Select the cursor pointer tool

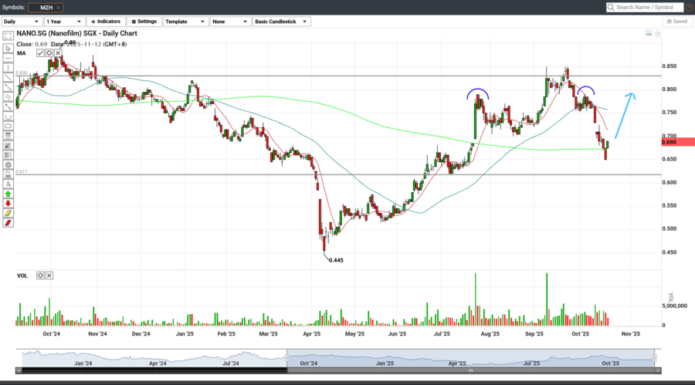(8, 48)
